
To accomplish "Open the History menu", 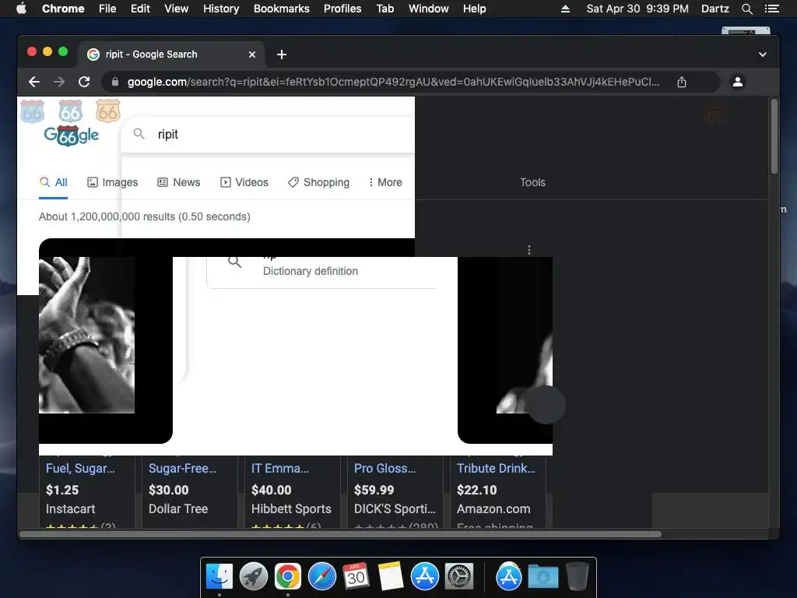I will 221,9.
